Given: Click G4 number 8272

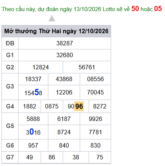Looking at the screenshot, I should coord(100,106).
